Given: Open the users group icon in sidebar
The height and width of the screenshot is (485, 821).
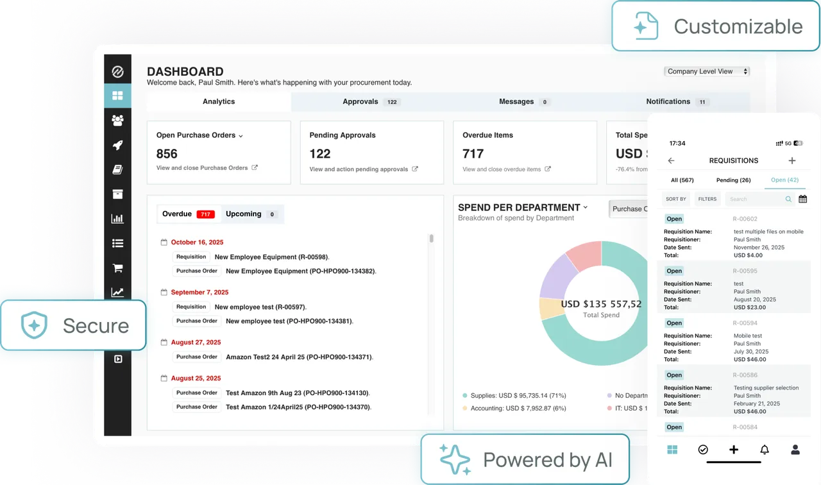Looking at the screenshot, I should click(x=117, y=120).
